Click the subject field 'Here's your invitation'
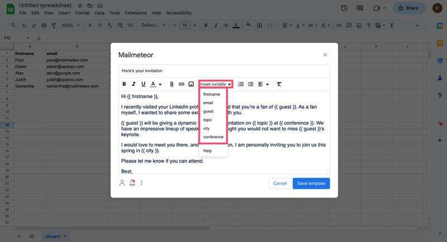 (x=224, y=71)
